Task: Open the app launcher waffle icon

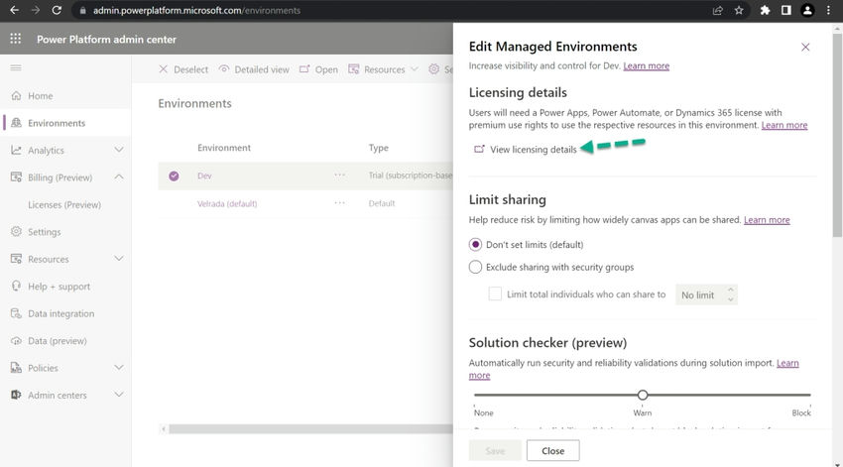Action: point(15,39)
